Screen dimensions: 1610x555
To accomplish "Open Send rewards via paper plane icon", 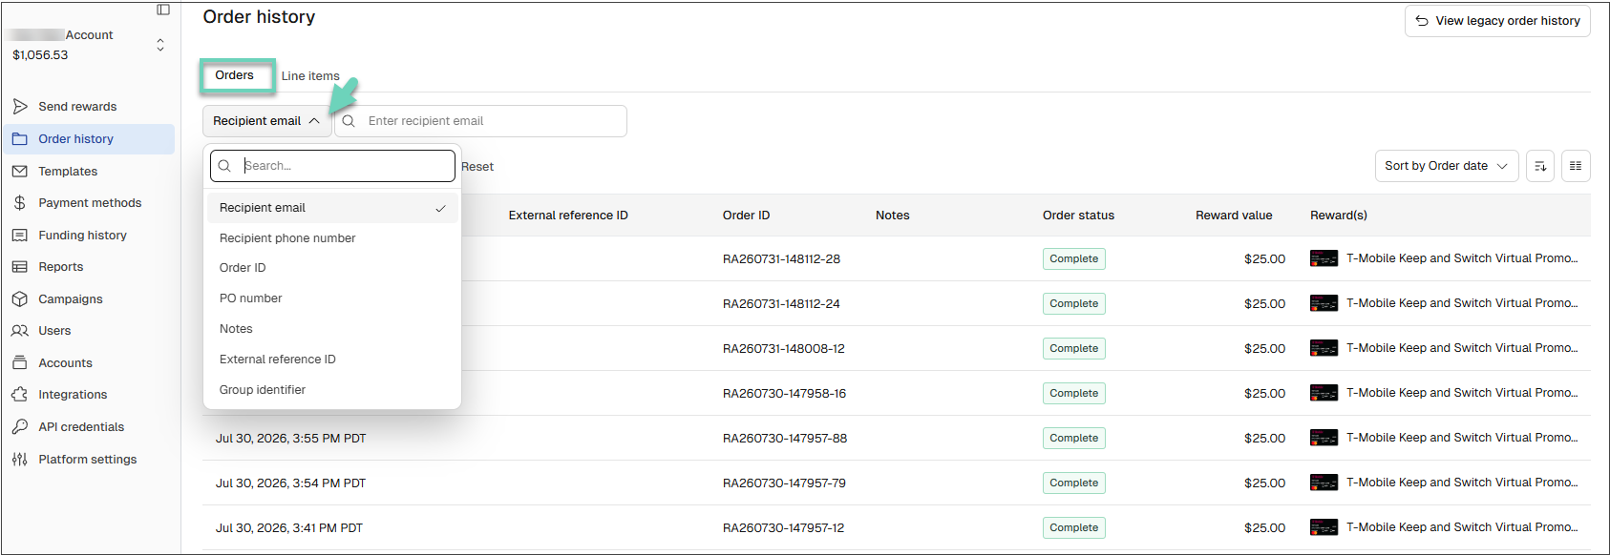I will pos(20,107).
